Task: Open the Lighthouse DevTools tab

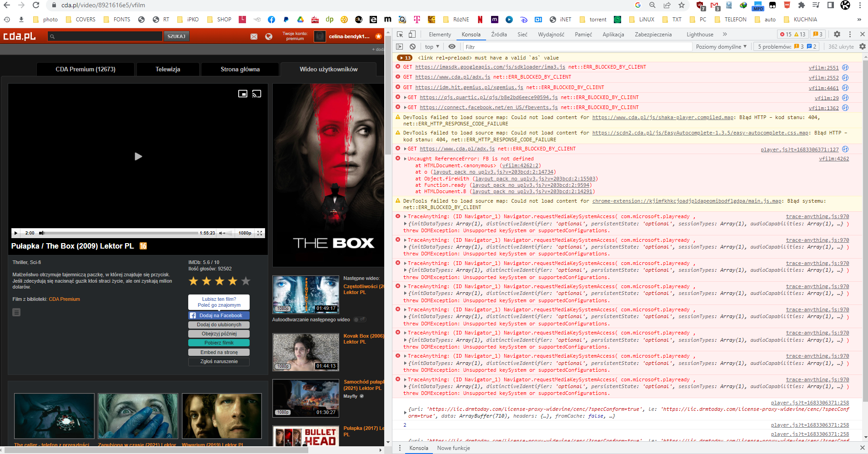Action: (700, 35)
